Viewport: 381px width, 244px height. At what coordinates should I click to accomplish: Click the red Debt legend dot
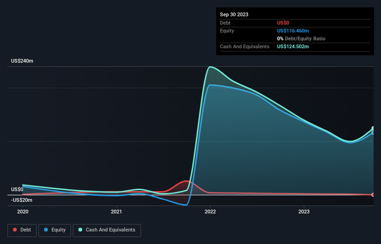point(15,230)
